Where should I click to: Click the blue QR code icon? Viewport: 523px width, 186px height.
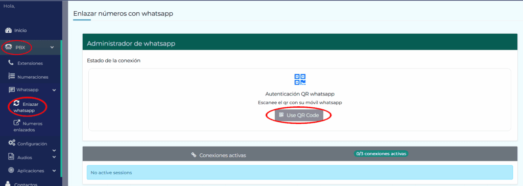click(300, 80)
